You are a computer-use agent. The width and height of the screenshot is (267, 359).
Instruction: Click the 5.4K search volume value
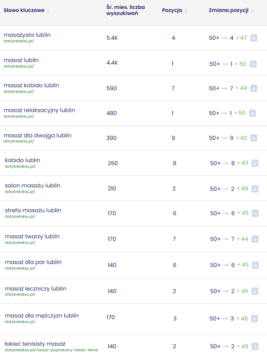point(112,38)
